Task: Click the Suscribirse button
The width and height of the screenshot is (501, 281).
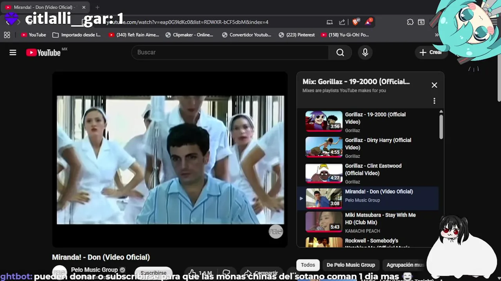Action: point(153,273)
